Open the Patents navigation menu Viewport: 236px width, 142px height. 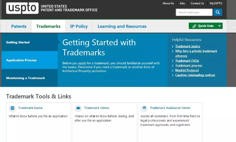click(19, 26)
